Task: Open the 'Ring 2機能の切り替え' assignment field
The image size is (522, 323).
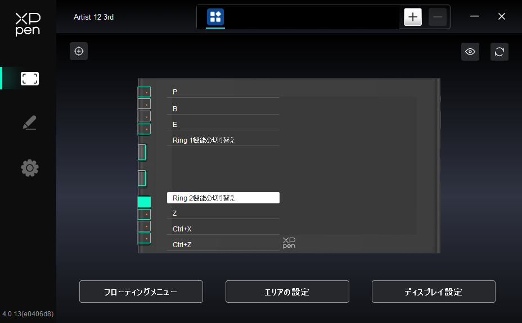Action: [x=223, y=198]
